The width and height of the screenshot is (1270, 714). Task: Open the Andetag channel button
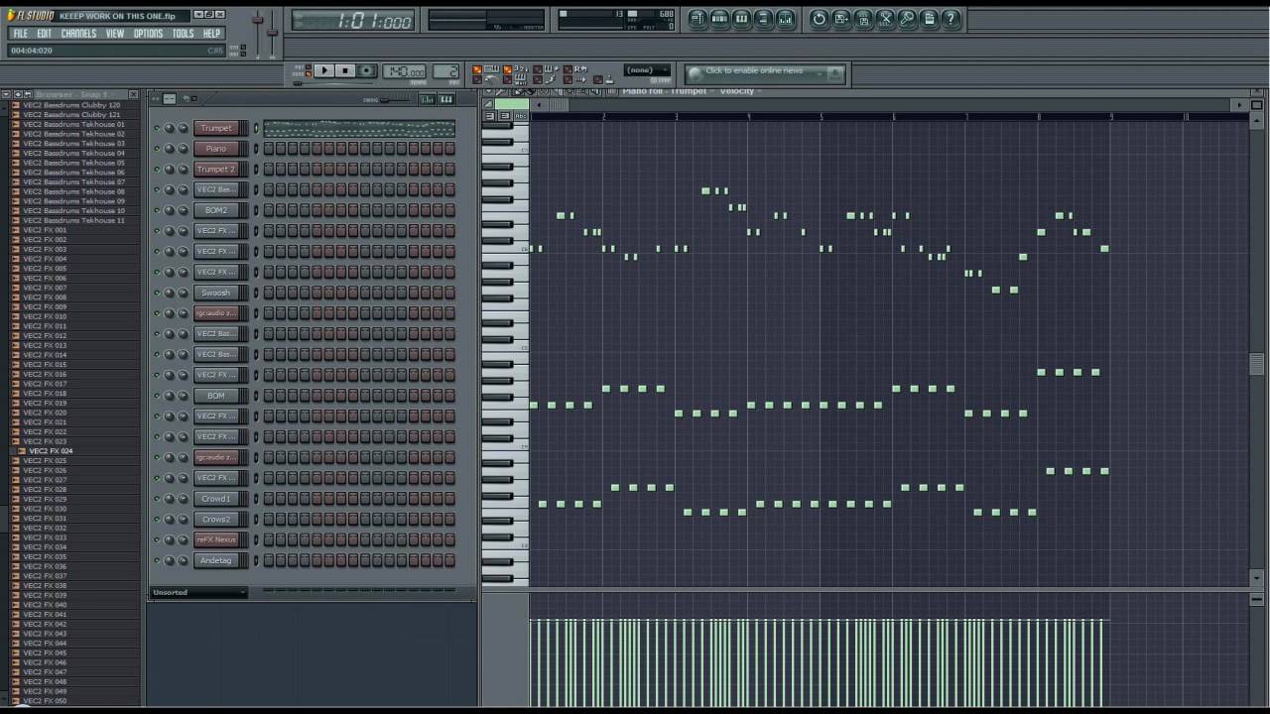click(x=215, y=560)
